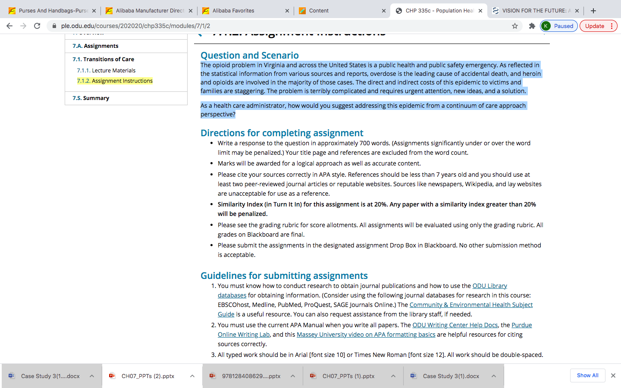
Task: Open new tab with plus icon
Action: click(x=593, y=11)
